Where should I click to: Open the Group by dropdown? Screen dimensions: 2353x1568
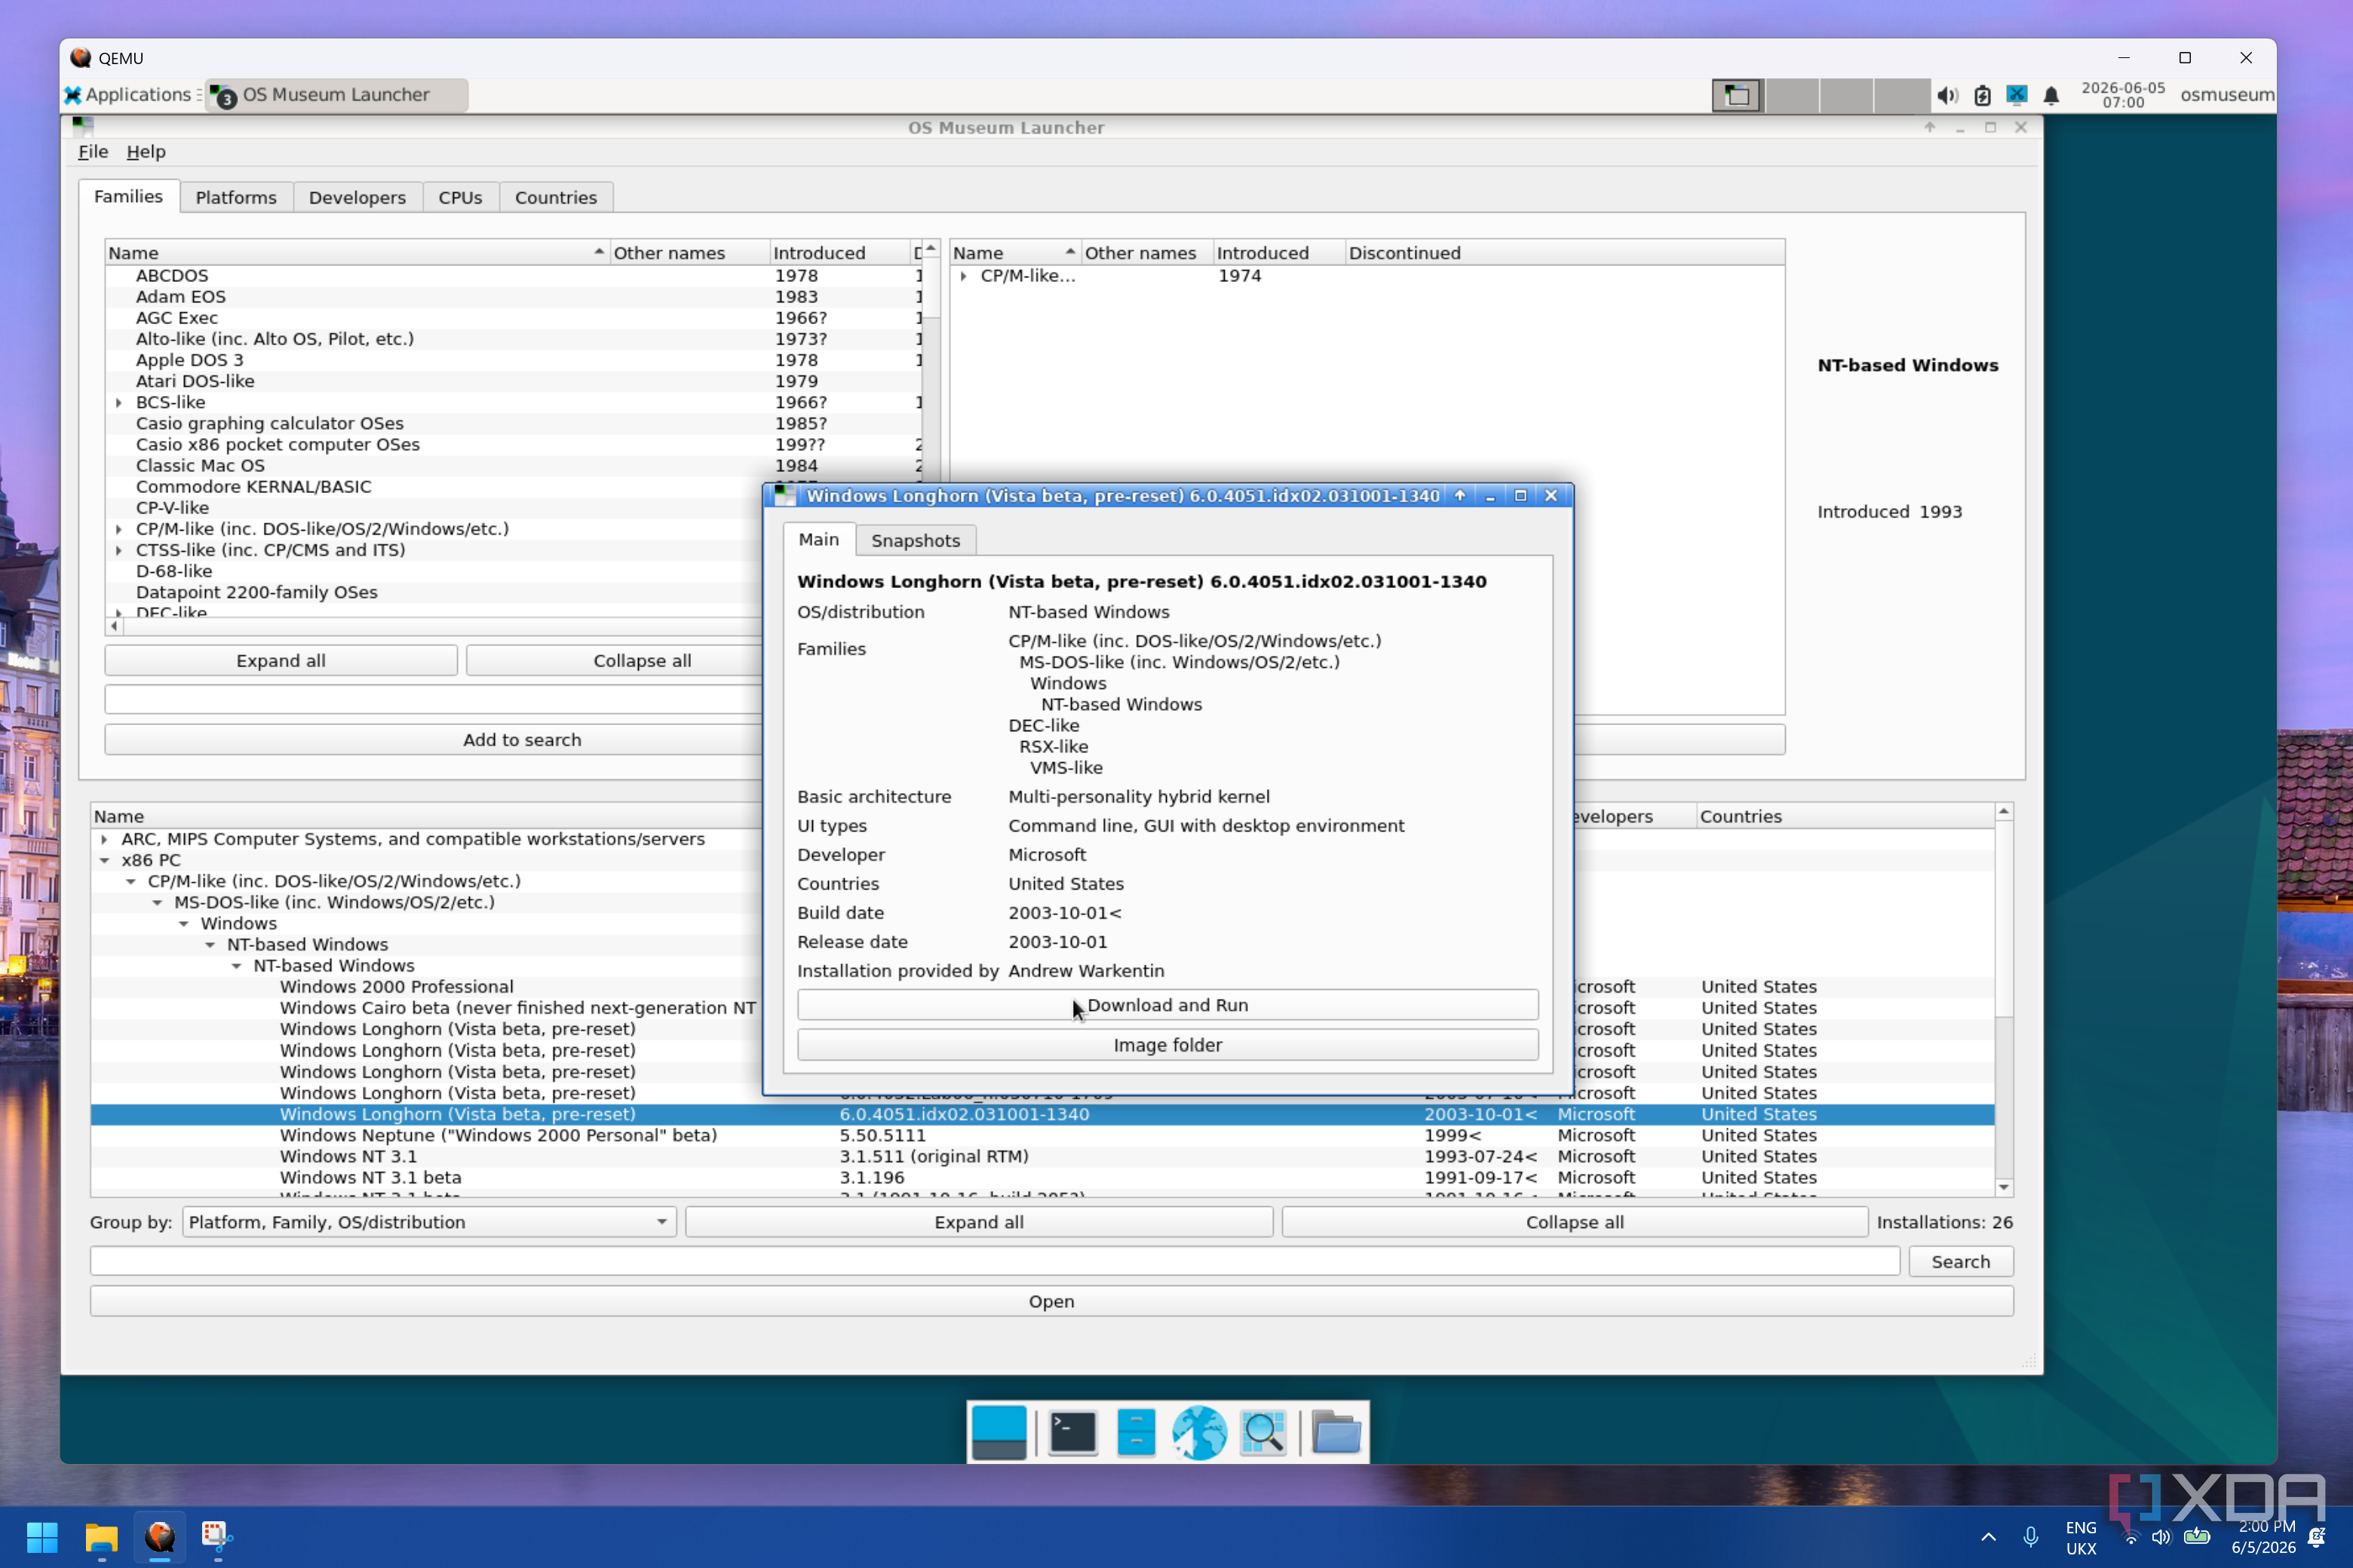429,1222
